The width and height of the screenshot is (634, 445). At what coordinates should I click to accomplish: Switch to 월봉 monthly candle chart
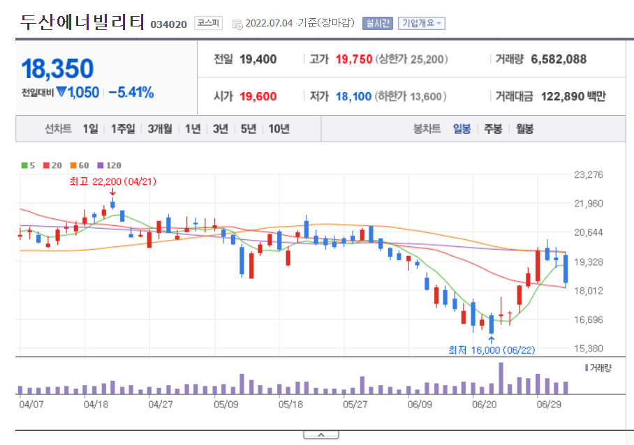click(x=524, y=129)
